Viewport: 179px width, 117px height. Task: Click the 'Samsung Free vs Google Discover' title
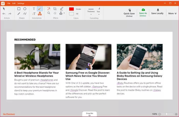click(88, 76)
